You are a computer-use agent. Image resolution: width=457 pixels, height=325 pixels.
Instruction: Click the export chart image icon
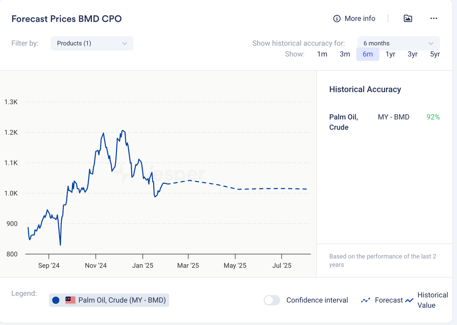(408, 19)
